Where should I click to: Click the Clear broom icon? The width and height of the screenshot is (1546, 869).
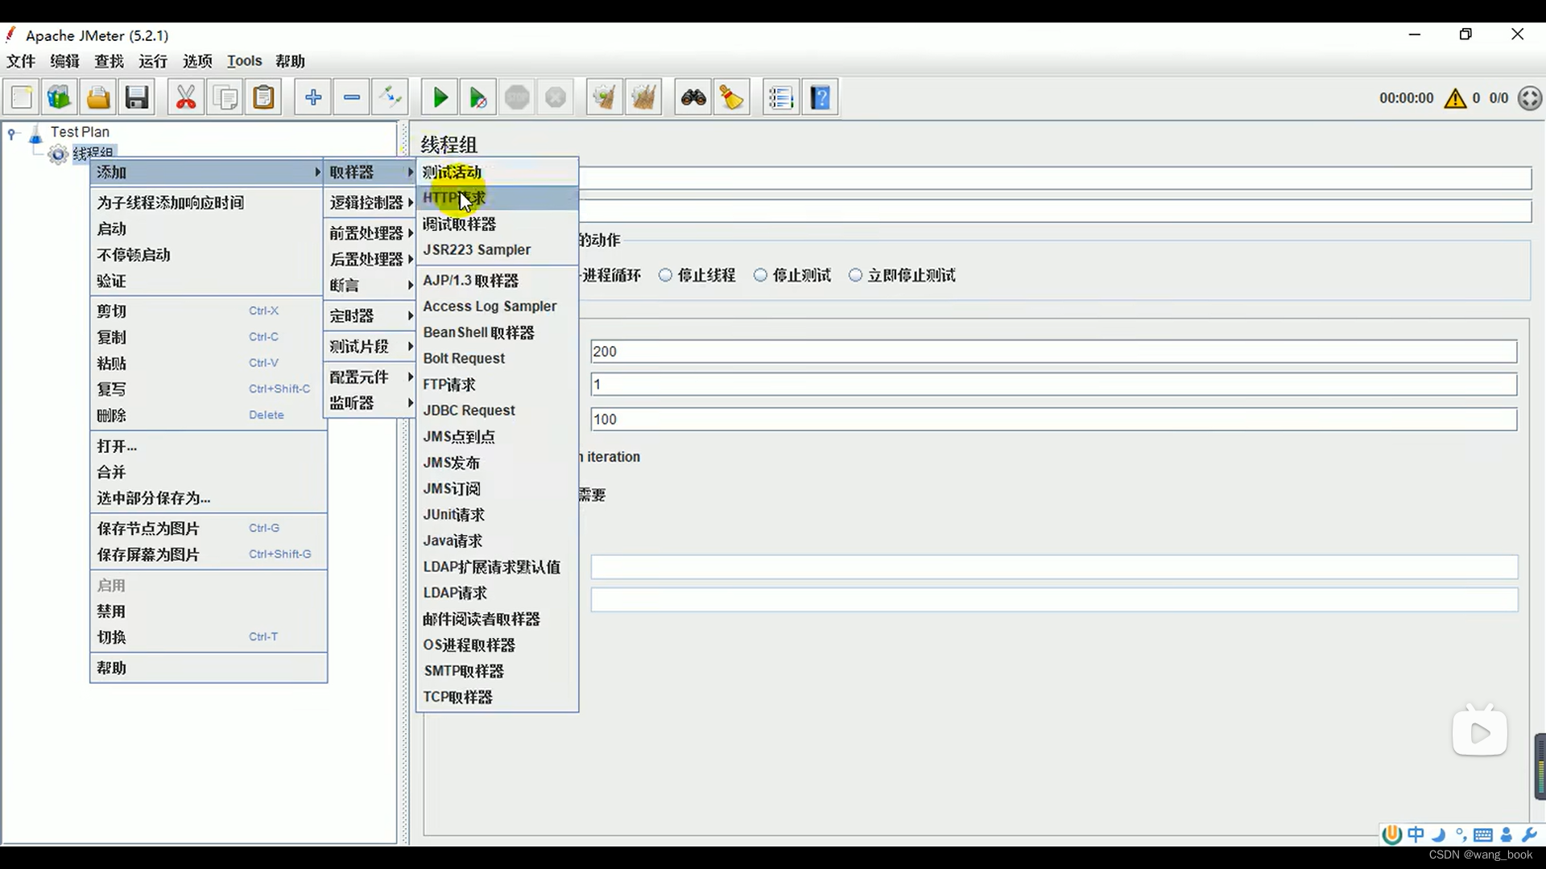[x=605, y=98]
